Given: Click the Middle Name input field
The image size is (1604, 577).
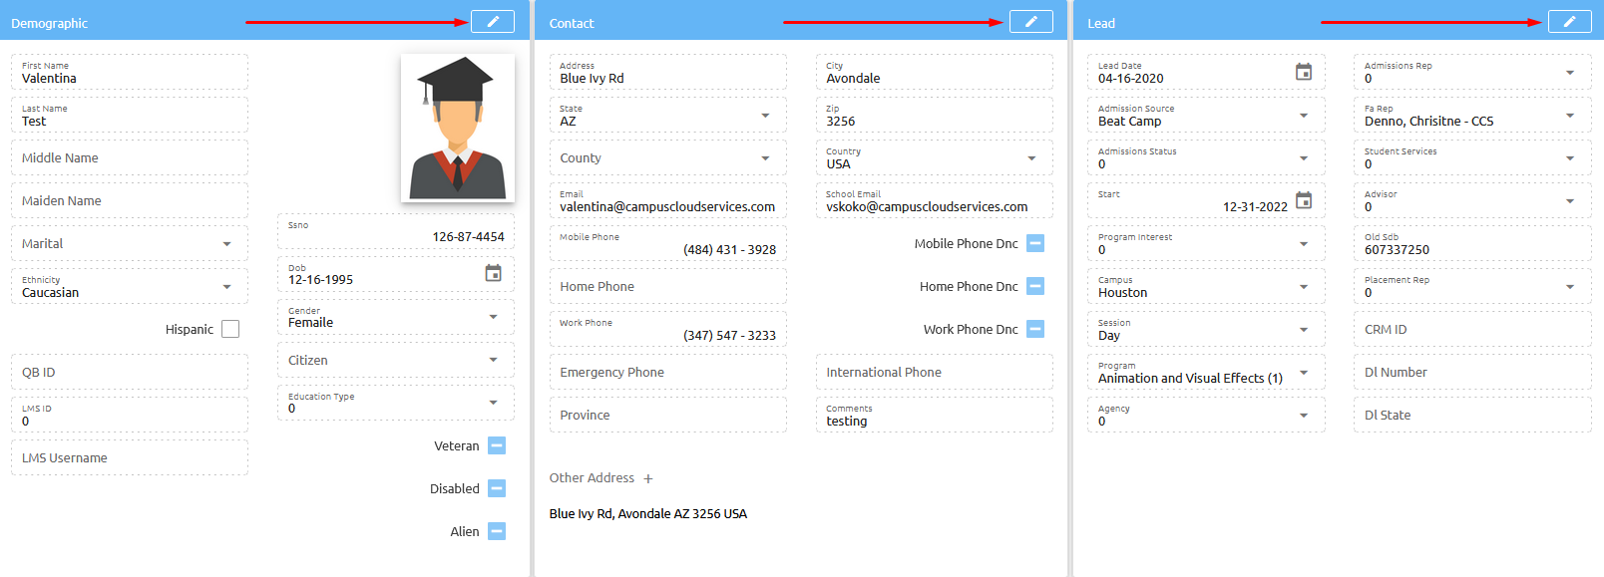Looking at the screenshot, I should (130, 157).
